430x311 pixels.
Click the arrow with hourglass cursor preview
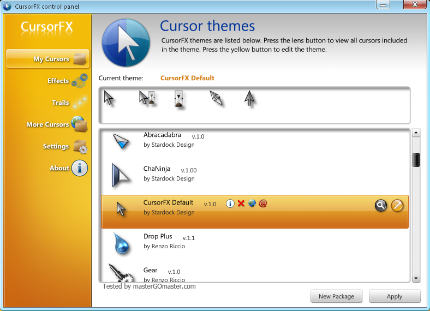(147, 98)
